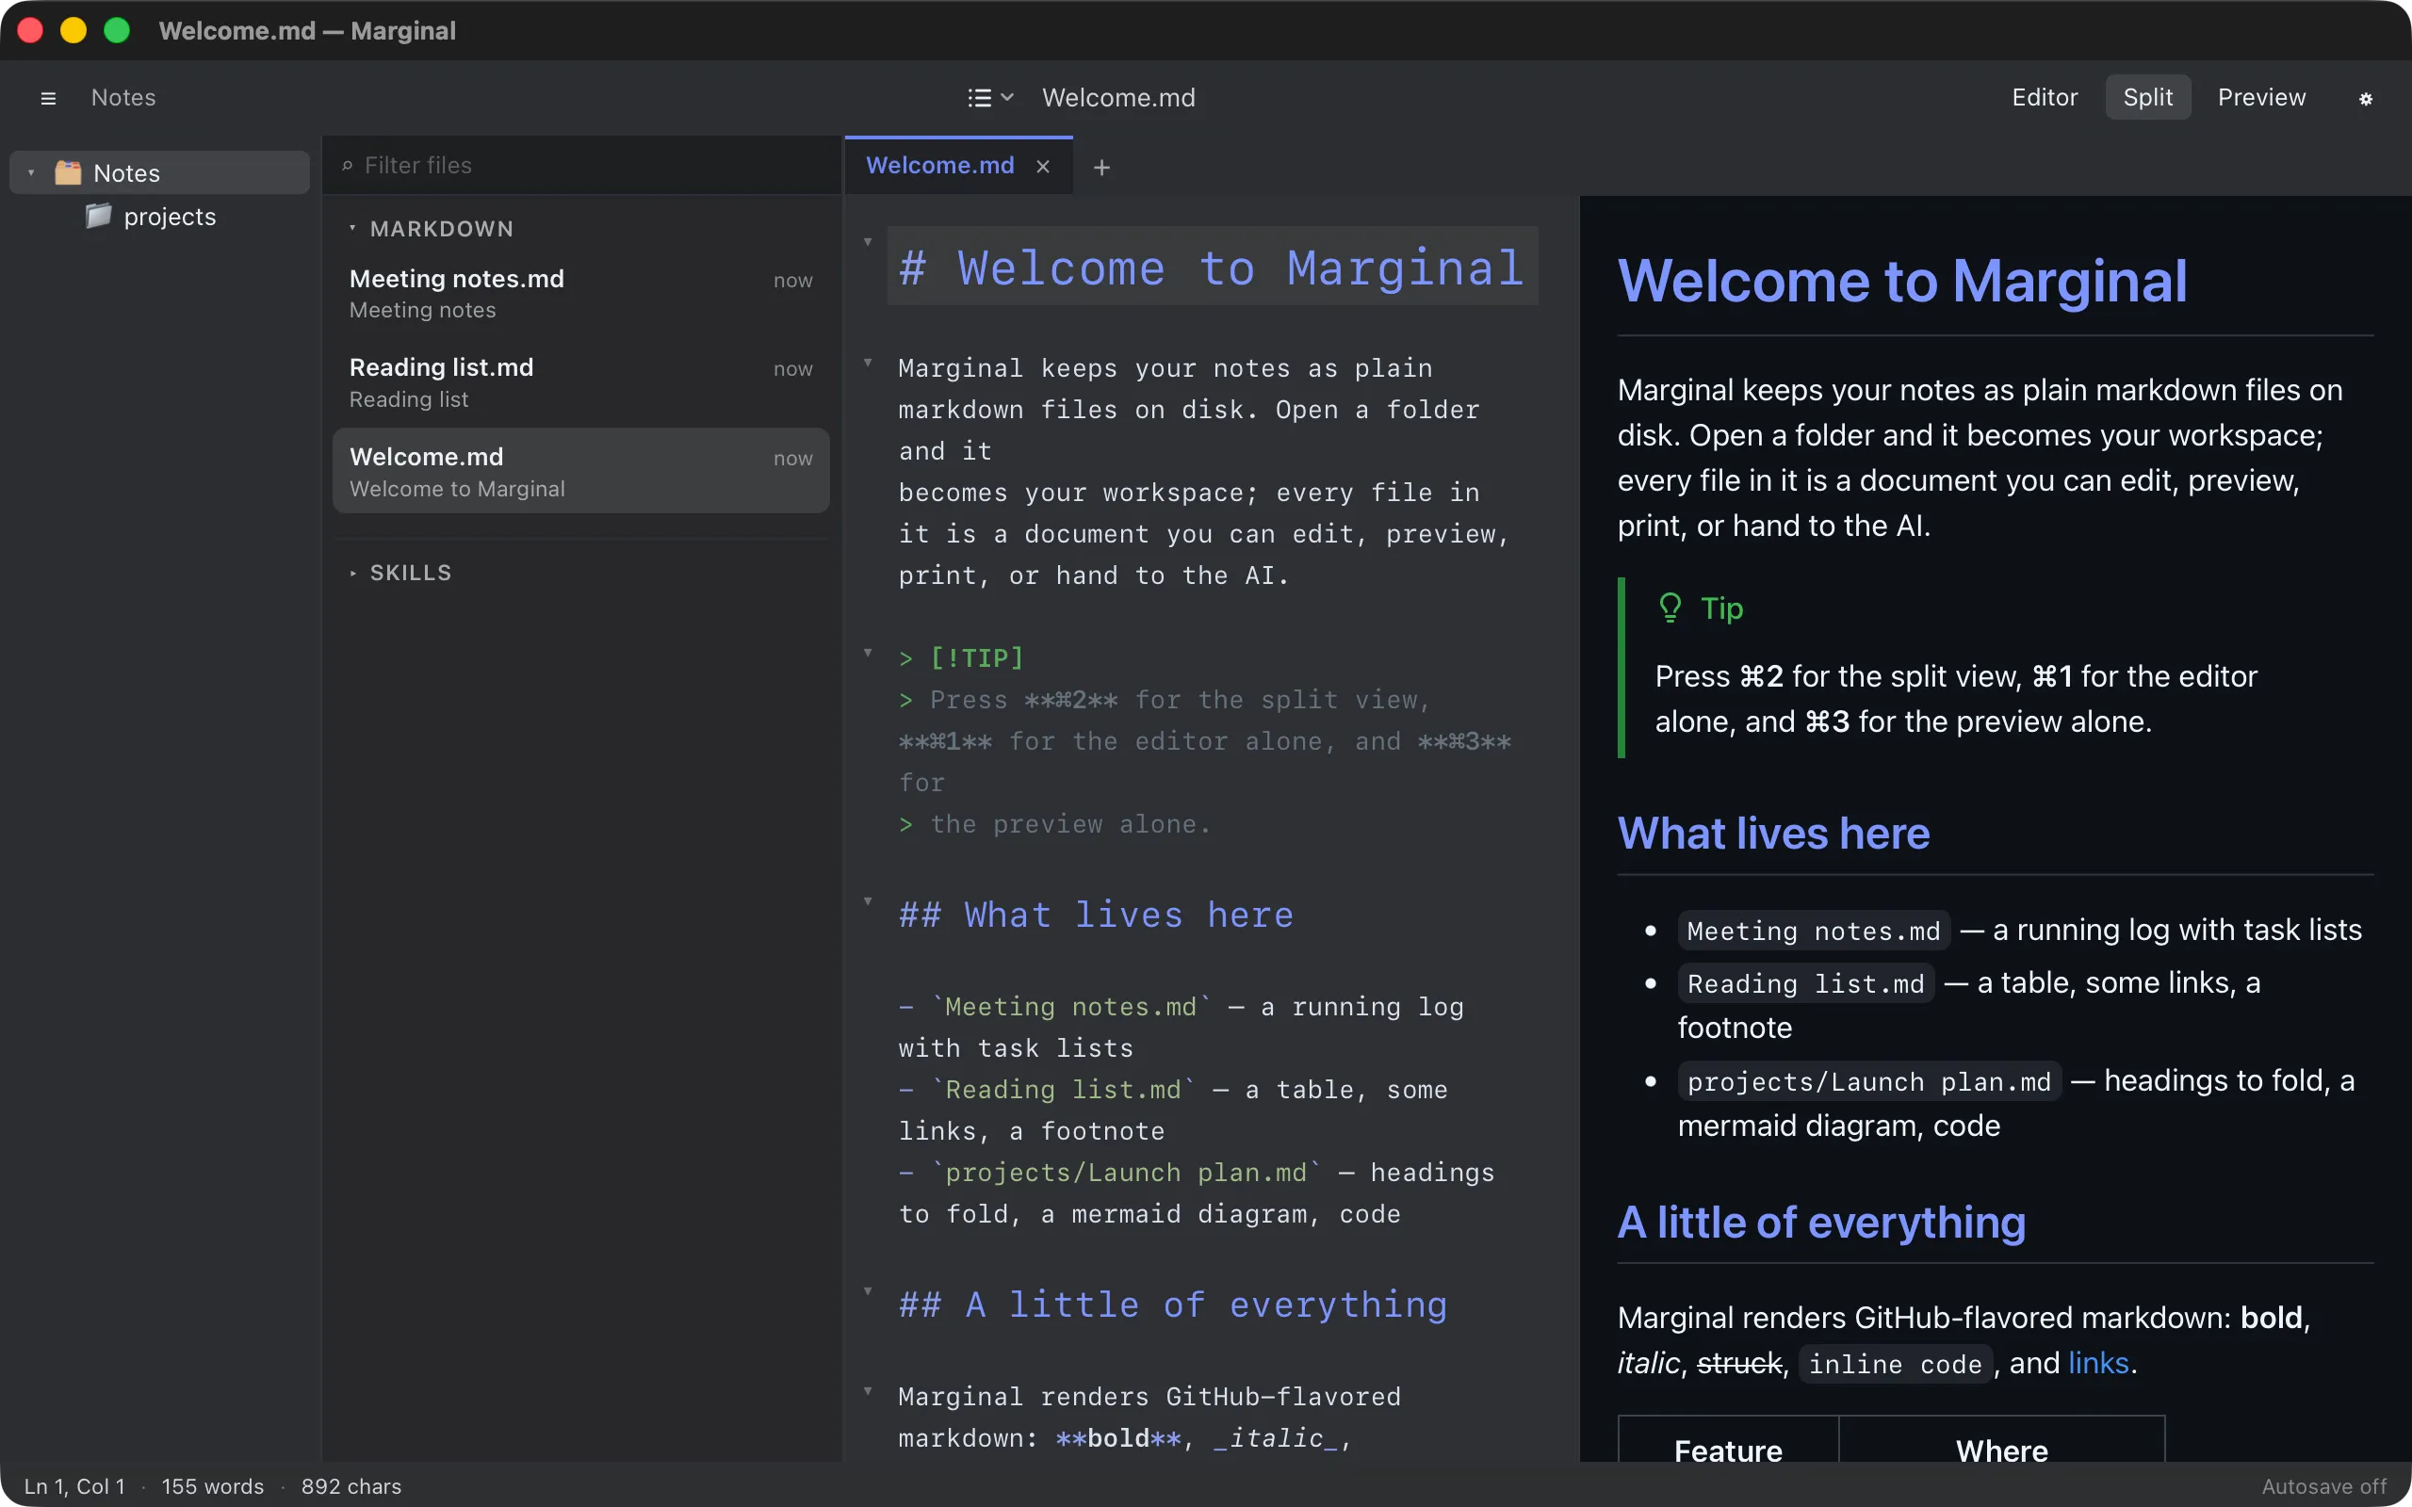The width and height of the screenshot is (2412, 1507).
Task: Switch to Preview view mode
Action: click(2261, 97)
